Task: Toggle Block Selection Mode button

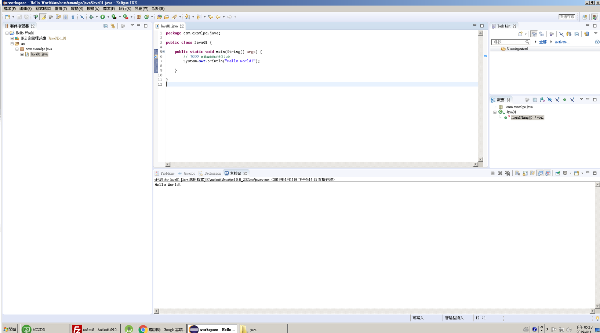Action: 65,17
